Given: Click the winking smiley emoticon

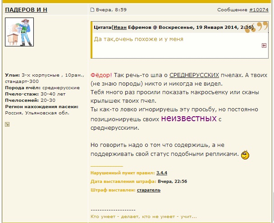Looking at the screenshot, I should 245,155.
